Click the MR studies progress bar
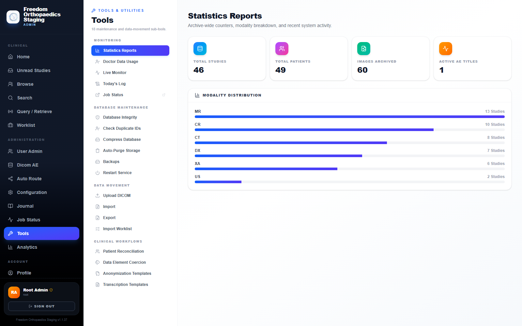Image resolution: width=522 pixels, height=326 pixels. point(350,117)
